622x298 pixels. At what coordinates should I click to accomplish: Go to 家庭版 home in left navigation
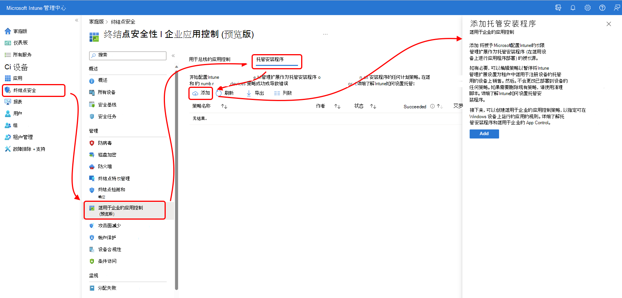(16, 31)
